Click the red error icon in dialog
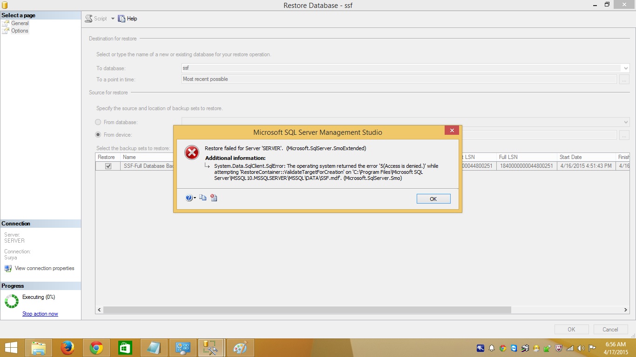The height and width of the screenshot is (357, 636). (192, 152)
